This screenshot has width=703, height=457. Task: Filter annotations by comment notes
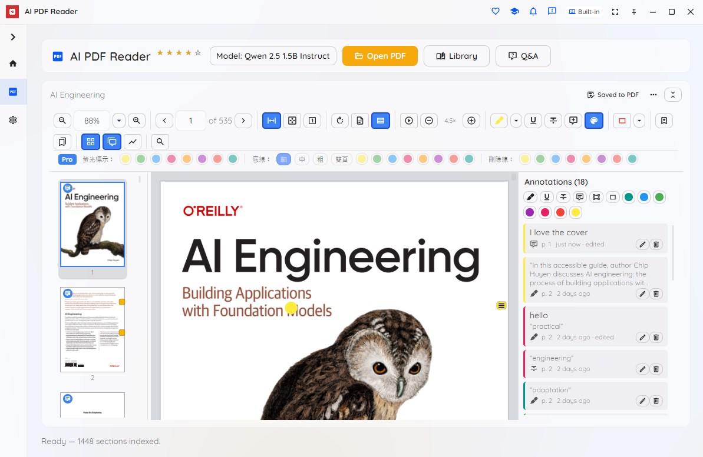580,197
